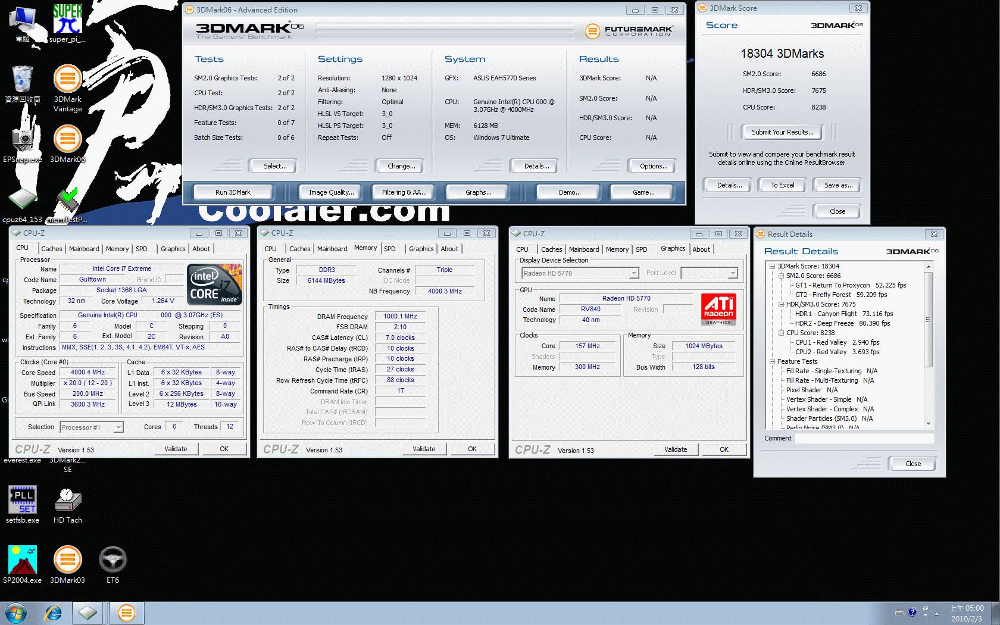Click Validate in the Memory CPU-Z window
The height and width of the screenshot is (625, 1000).
424,449
